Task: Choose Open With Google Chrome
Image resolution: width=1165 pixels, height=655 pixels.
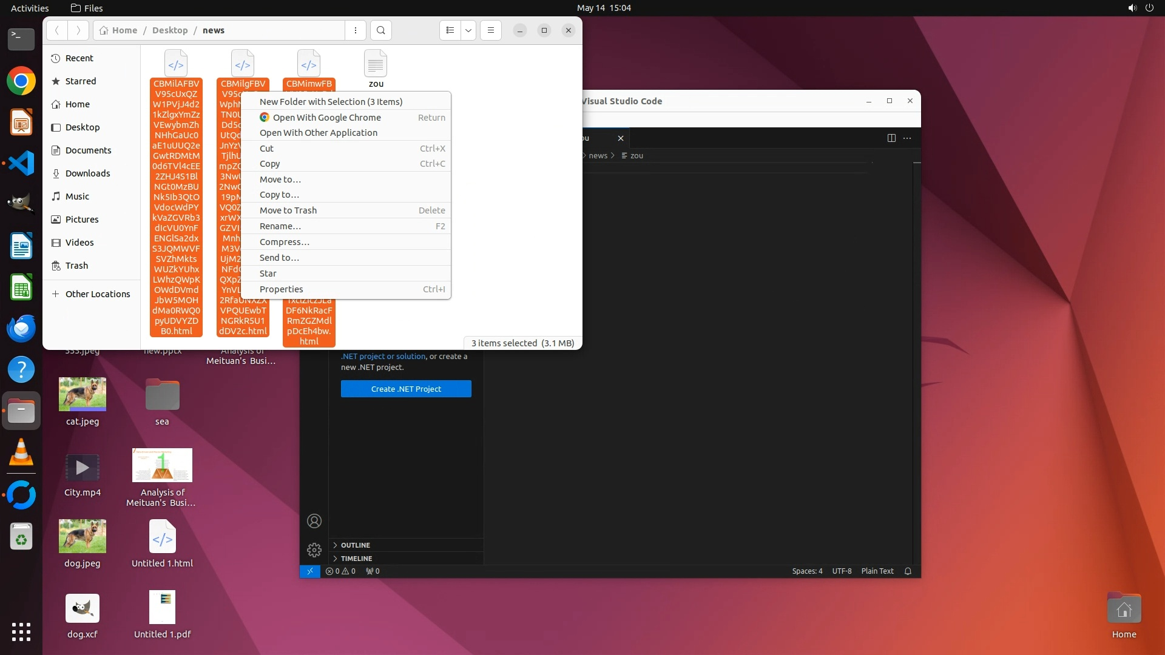Action: point(326,118)
